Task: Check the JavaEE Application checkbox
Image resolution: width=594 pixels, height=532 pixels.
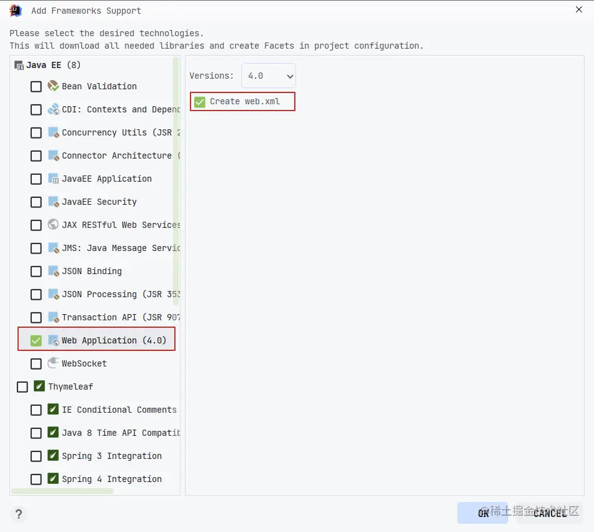Action: click(36, 179)
